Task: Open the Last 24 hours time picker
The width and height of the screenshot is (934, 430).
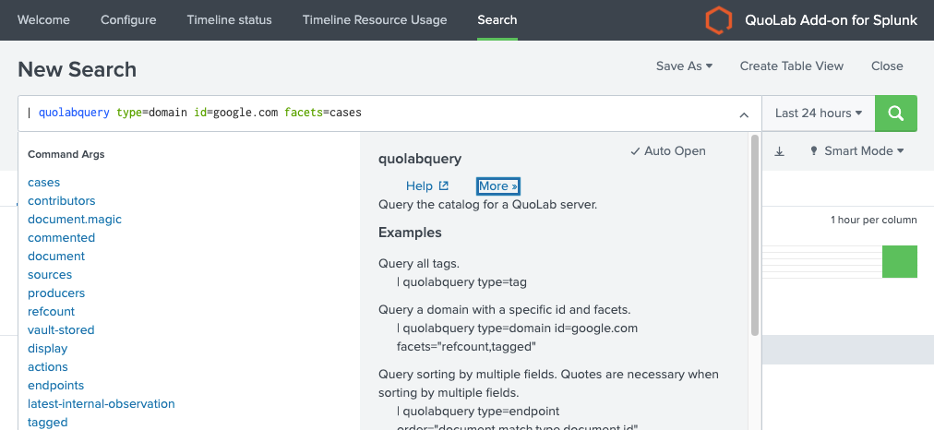Action: [x=818, y=113]
